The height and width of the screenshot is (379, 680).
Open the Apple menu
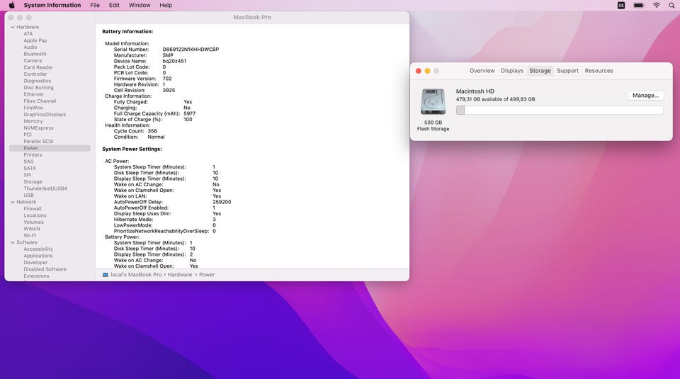[x=12, y=5]
